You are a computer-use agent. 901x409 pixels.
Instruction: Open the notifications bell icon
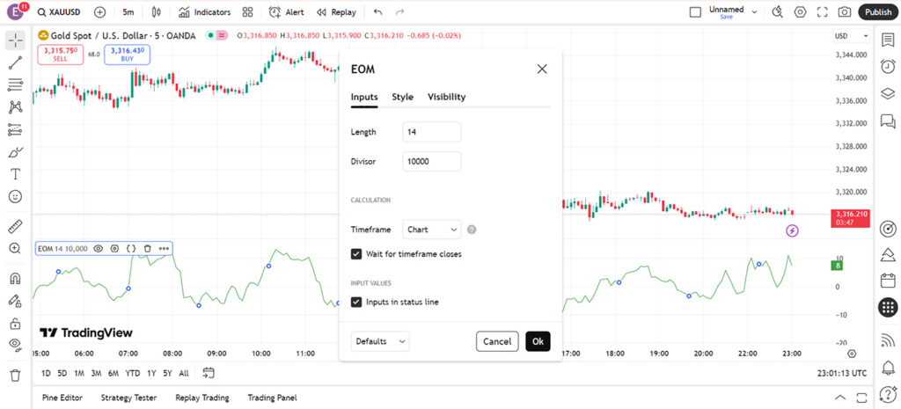pyautogui.click(x=888, y=367)
